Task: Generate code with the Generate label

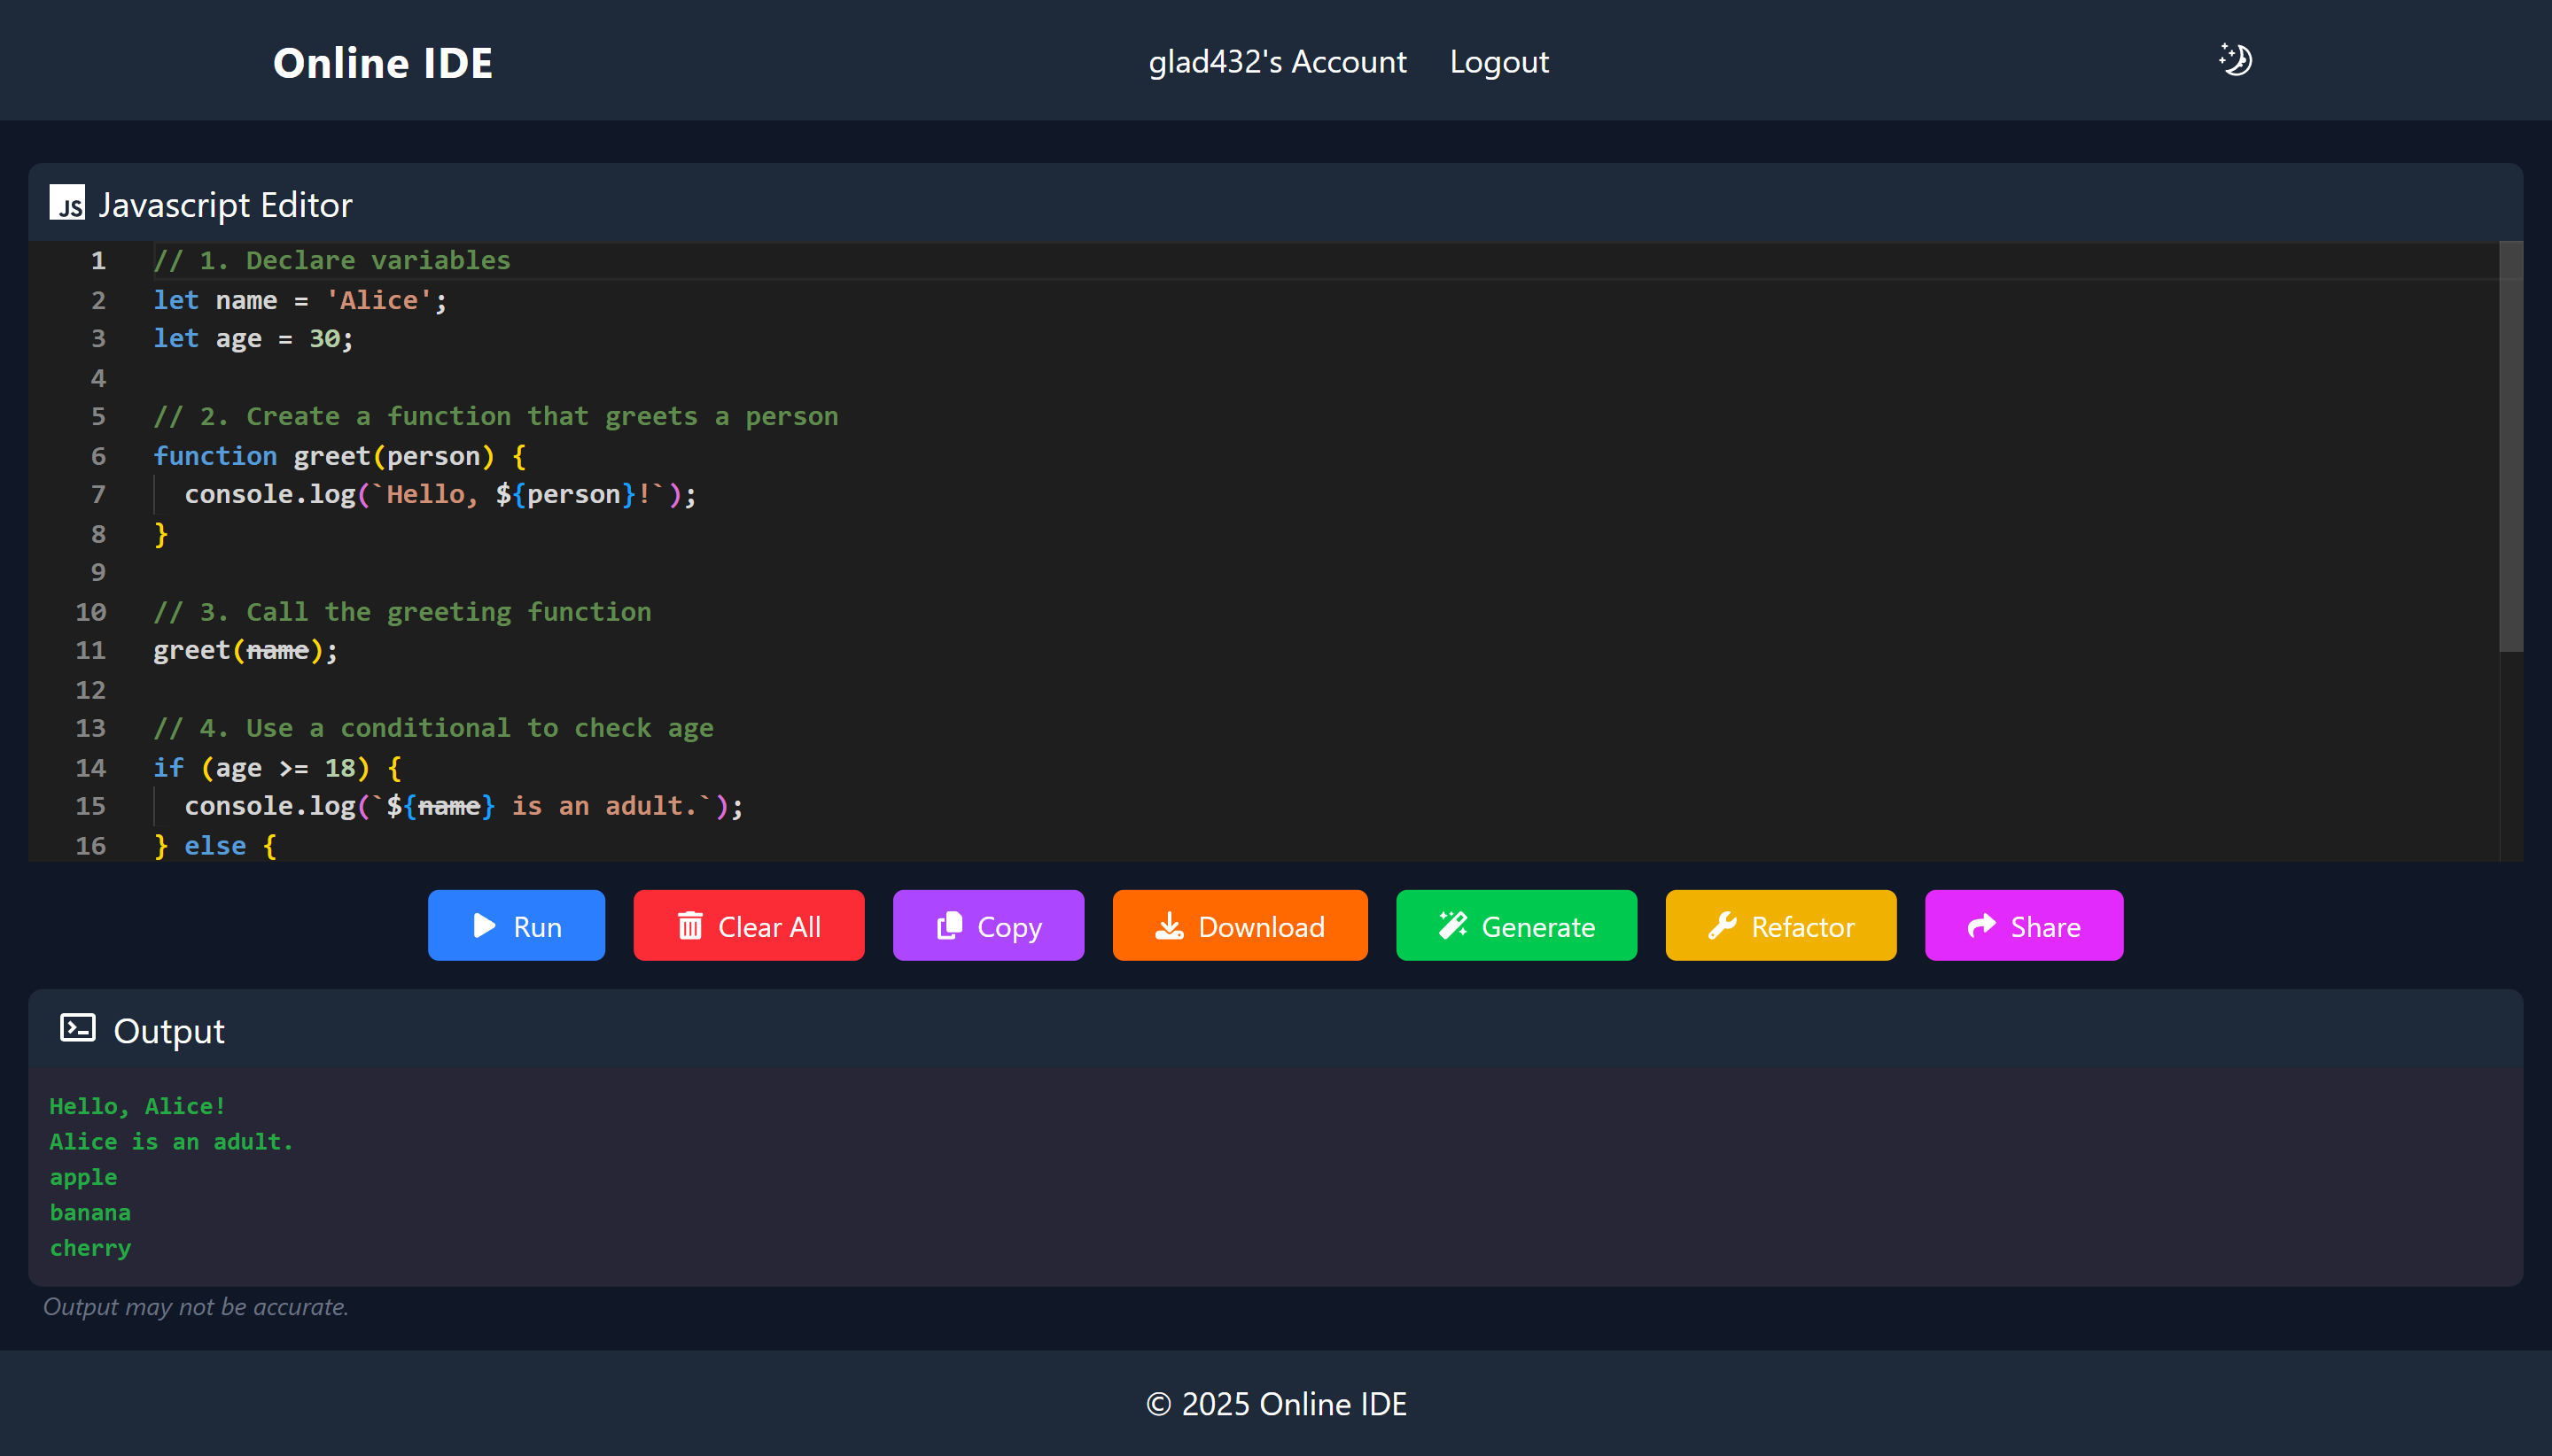Action: tap(1538, 927)
